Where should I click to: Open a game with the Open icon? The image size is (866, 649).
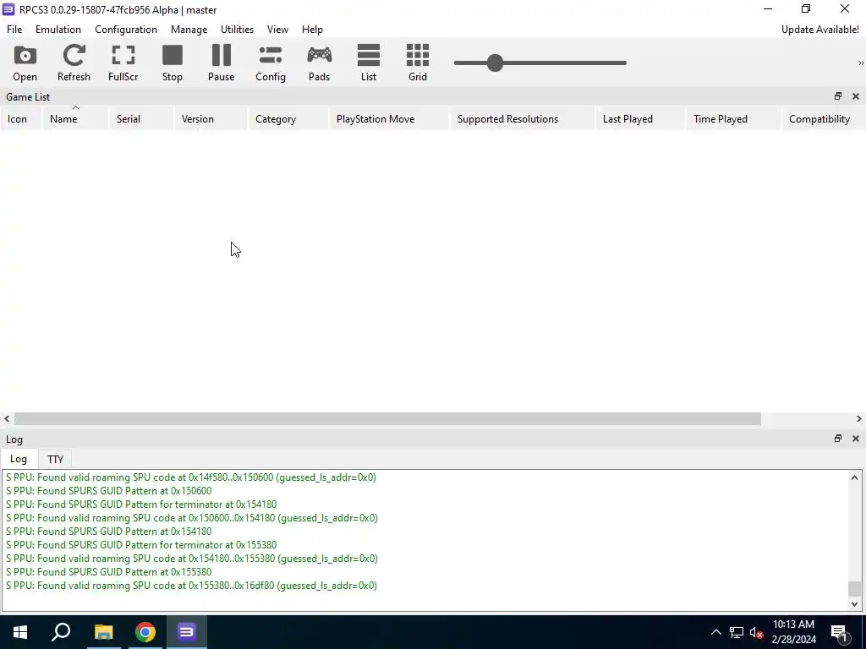tap(25, 63)
